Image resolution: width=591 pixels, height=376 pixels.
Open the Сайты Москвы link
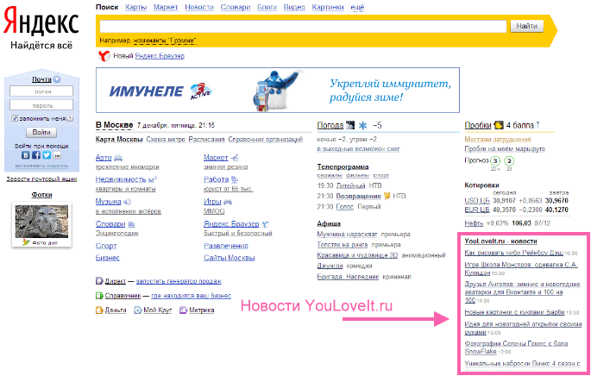pyautogui.click(x=229, y=258)
